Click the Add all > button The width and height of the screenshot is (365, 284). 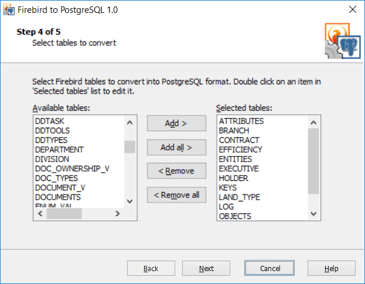point(176,147)
